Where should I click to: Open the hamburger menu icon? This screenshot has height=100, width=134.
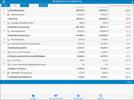coord(4,2)
